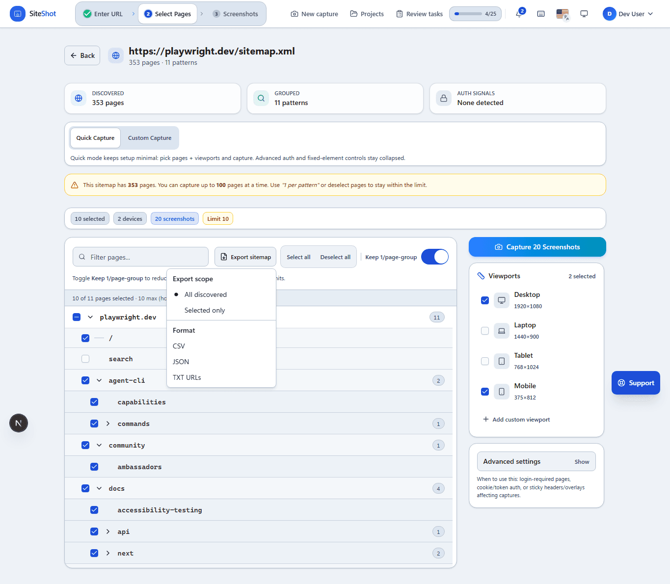Uncheck the ambassadors page checkbox
Image resolution: width=670 pixels, height=584 pixels.
(x=94, y=467)
